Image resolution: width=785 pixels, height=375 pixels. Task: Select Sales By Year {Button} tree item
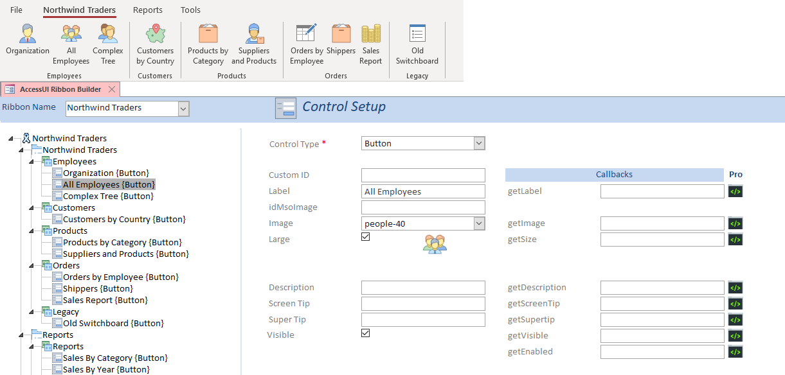(x=106, y=370)
